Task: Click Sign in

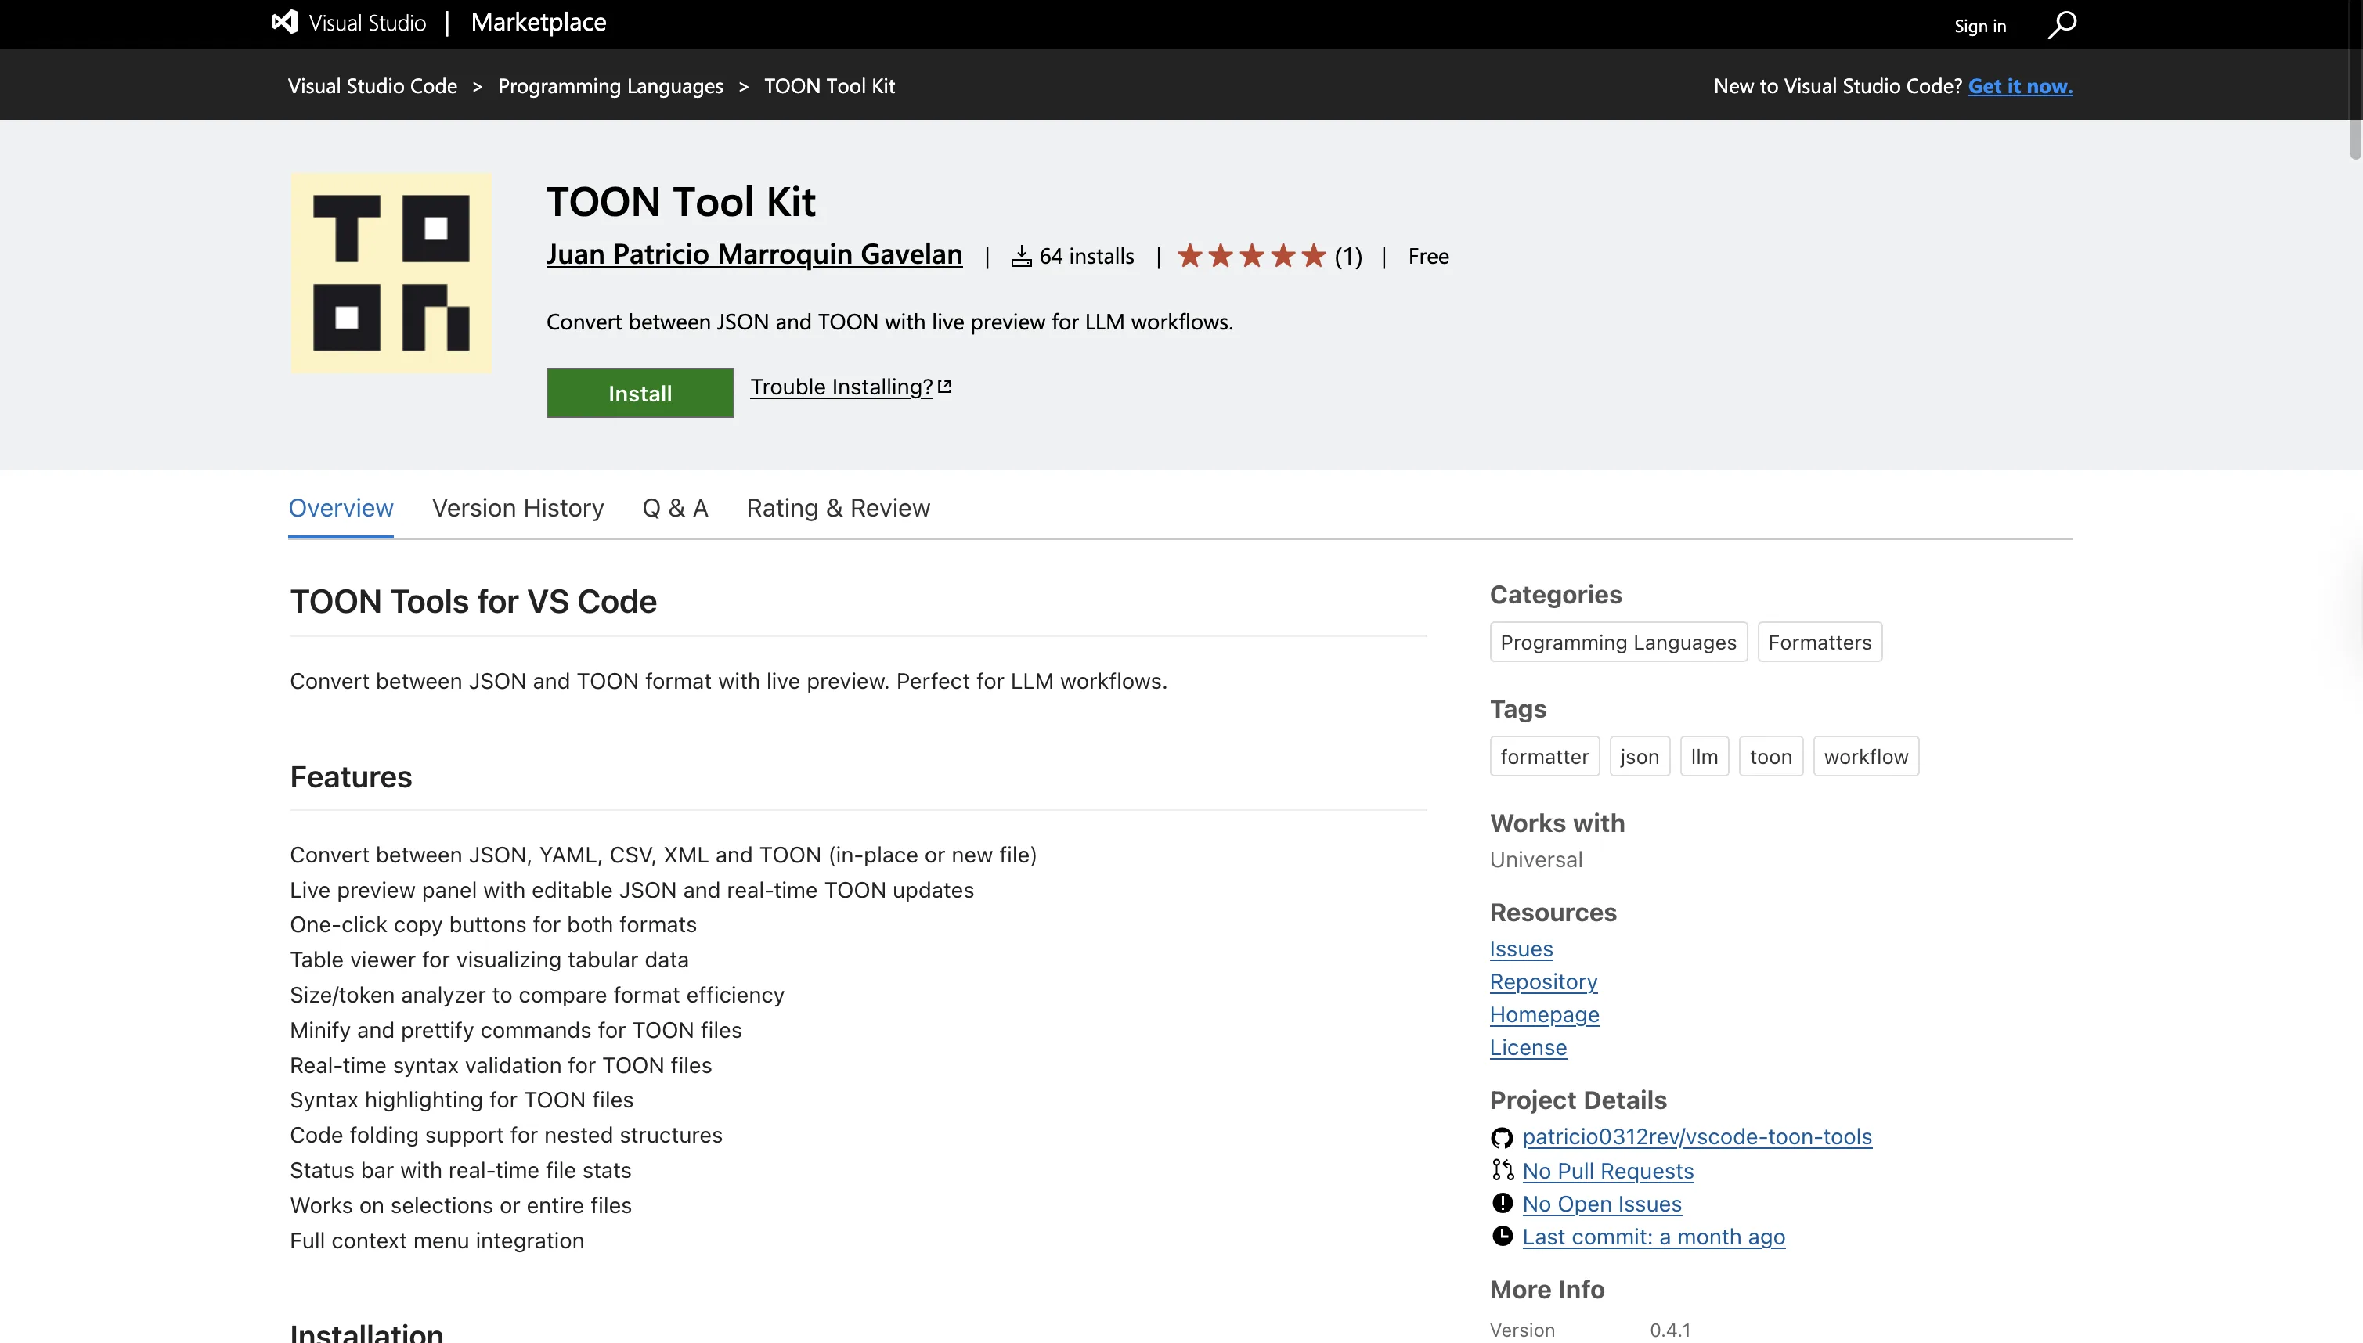Action: point(1980,26)
